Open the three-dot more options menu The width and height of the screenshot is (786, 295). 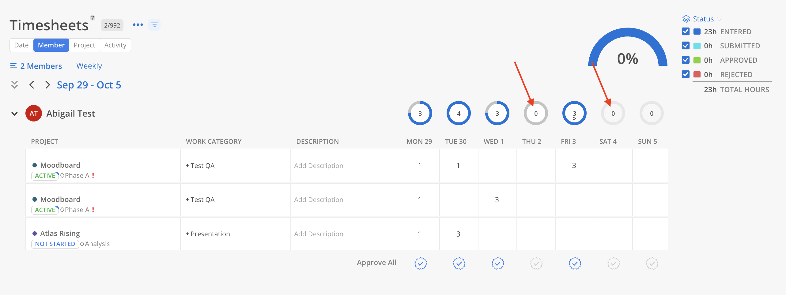click(x=138, y=25)
